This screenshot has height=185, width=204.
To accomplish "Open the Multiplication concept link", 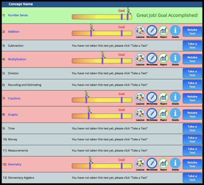I will 17,59.
